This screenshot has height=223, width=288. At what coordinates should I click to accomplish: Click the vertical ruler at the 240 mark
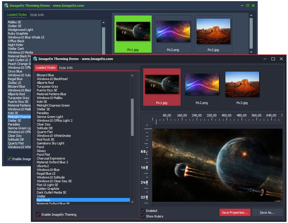(144, 183)
